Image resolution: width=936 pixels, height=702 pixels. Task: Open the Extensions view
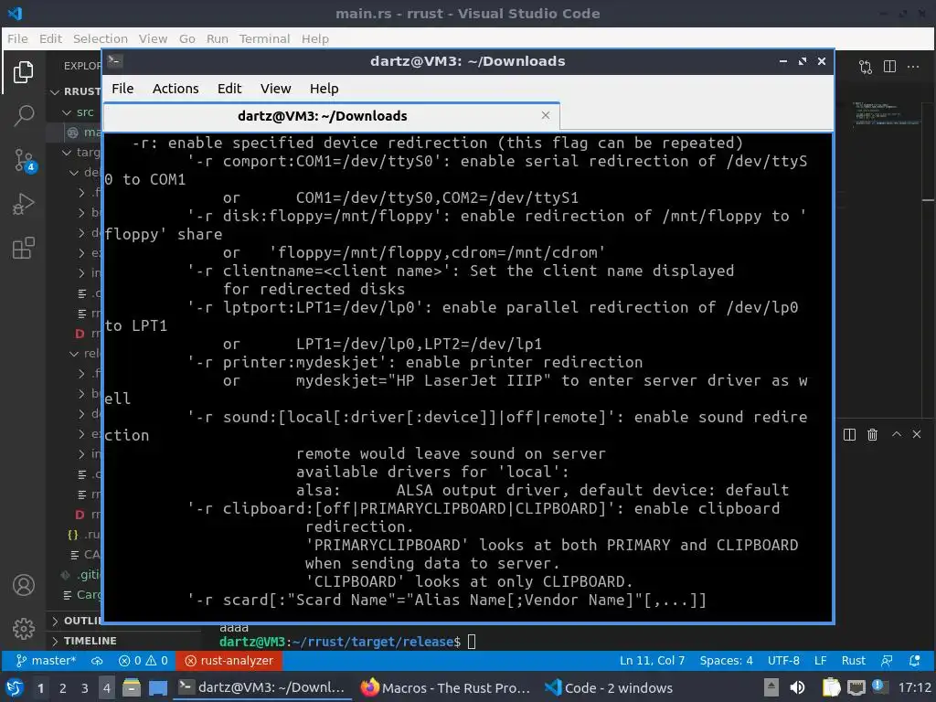tap(23, 249)
